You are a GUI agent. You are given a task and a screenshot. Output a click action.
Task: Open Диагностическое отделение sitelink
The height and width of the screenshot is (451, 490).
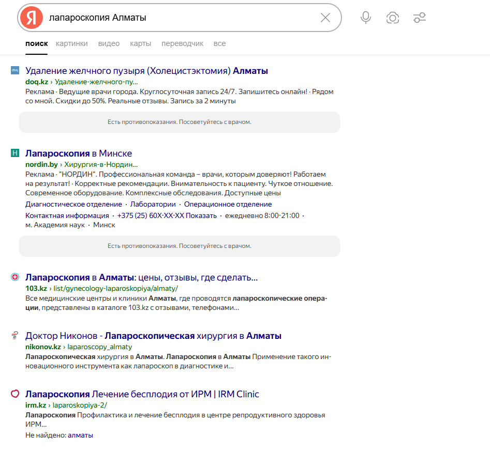point(73,204)
